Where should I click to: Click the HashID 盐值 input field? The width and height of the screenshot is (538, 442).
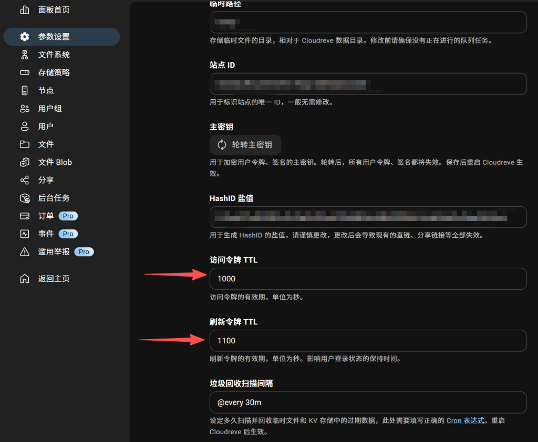click(x=368, y=217)
